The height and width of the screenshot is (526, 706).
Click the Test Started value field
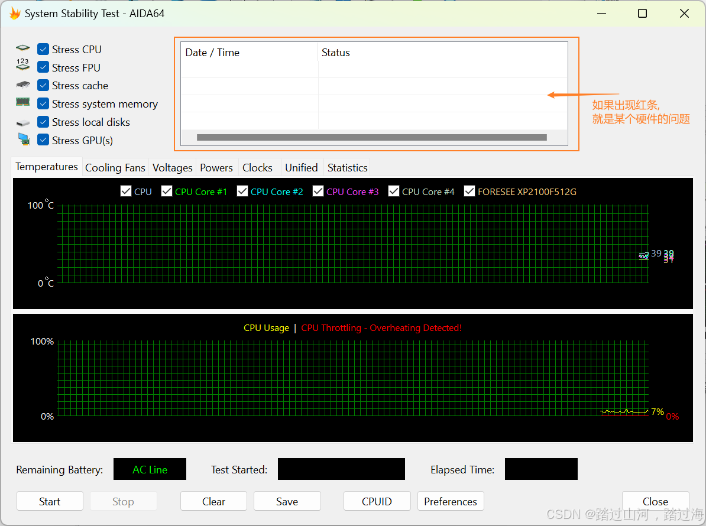[341, 469]
